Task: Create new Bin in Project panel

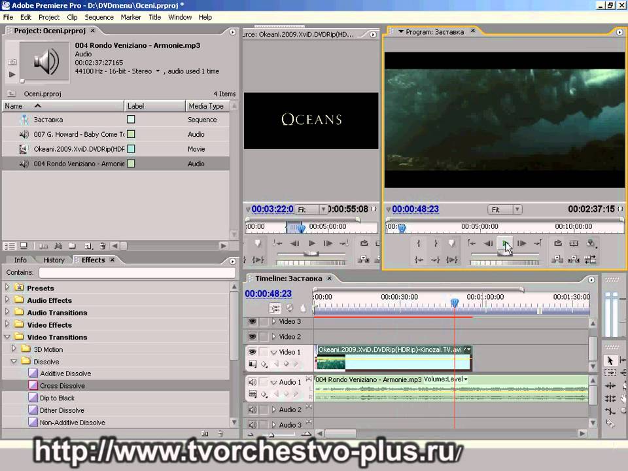Action: click(x=72, y=246)
